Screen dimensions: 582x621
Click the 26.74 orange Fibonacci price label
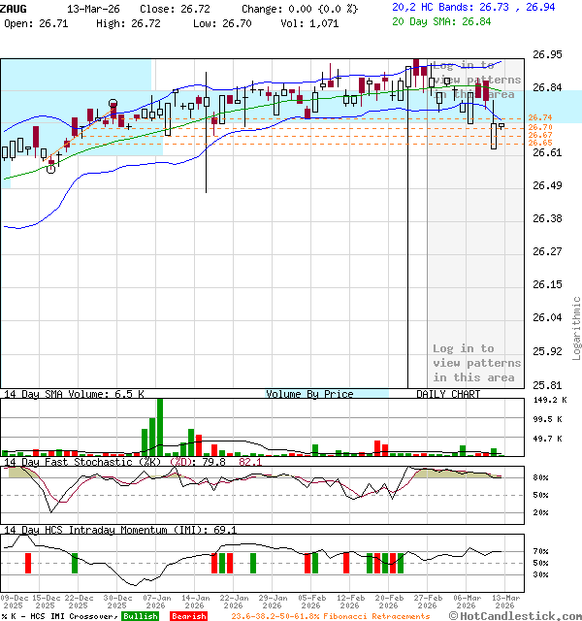[540, 118]
